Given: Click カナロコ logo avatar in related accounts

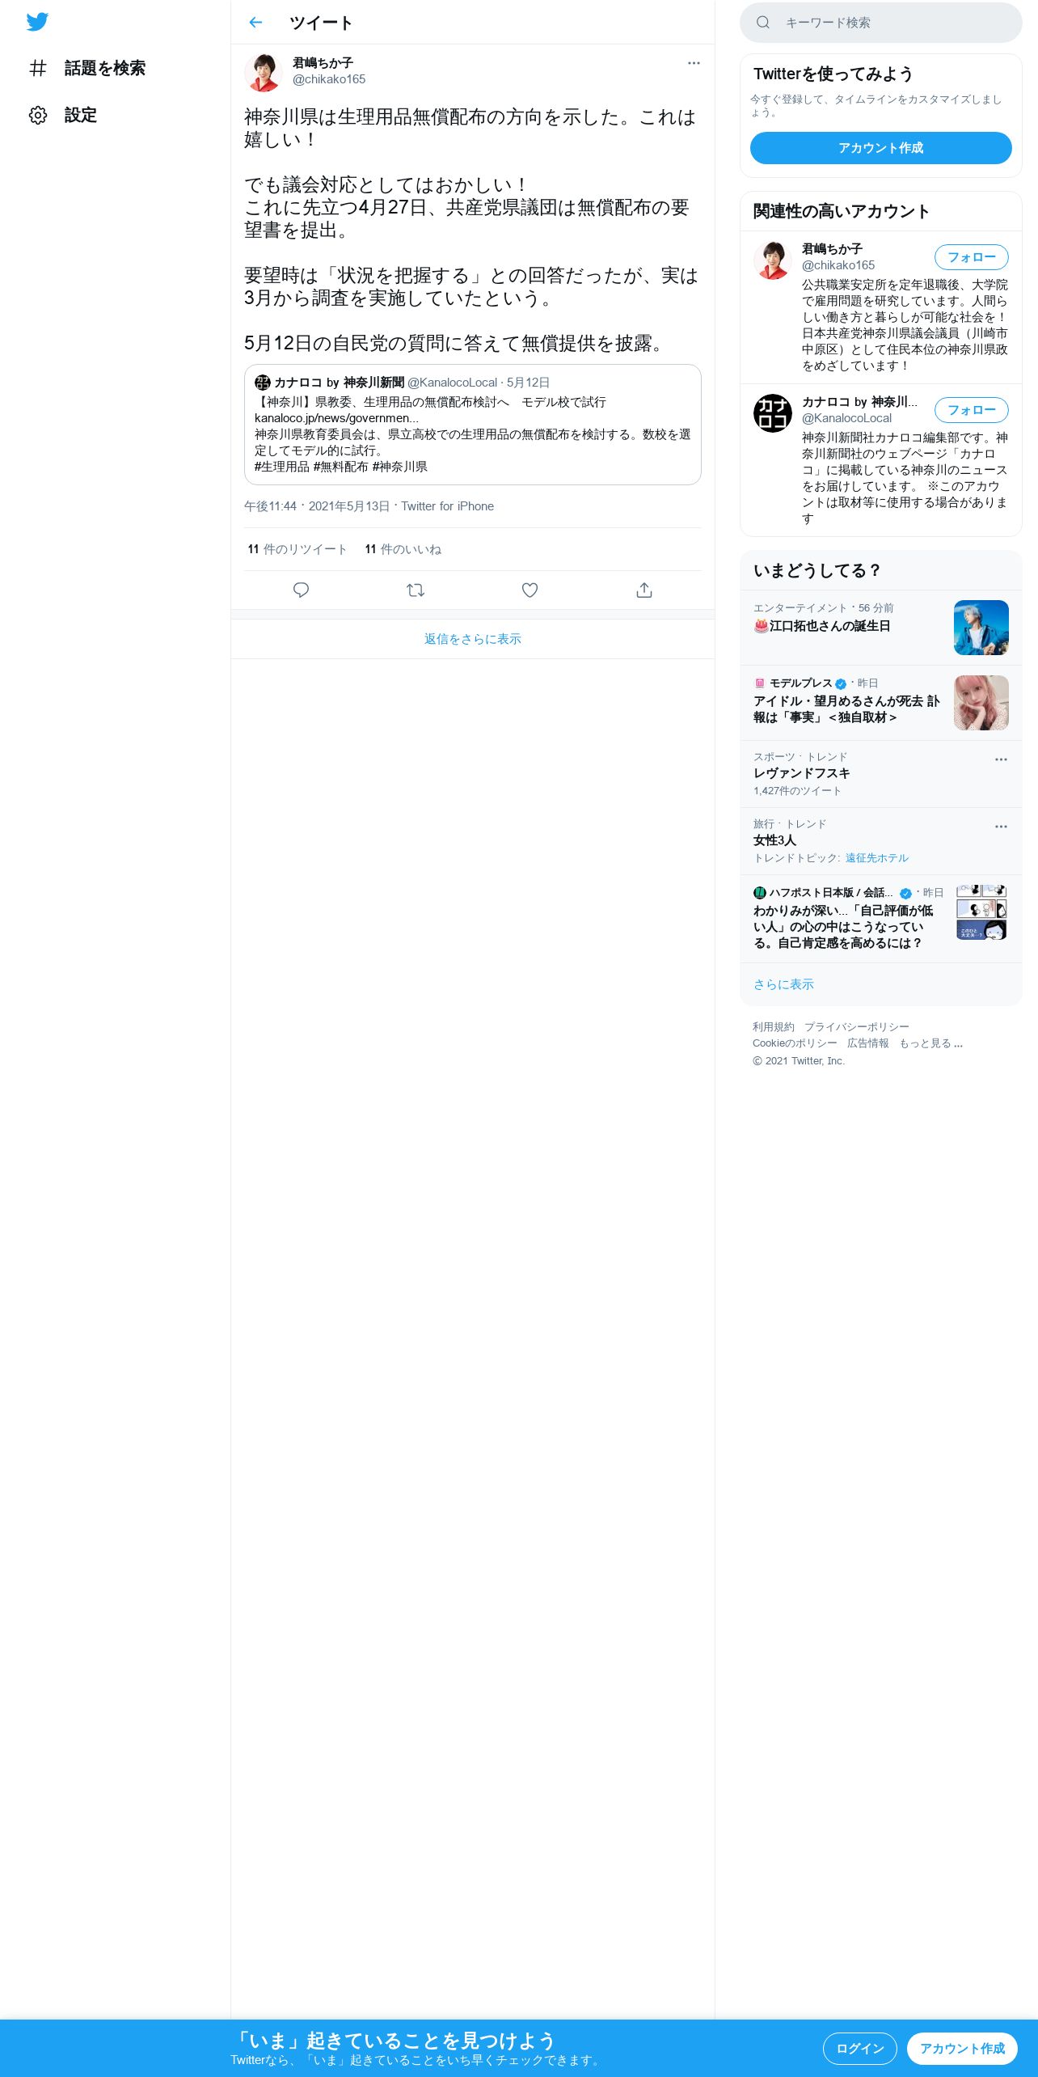Looking at the screenshot, I should [x=773, y=413].
